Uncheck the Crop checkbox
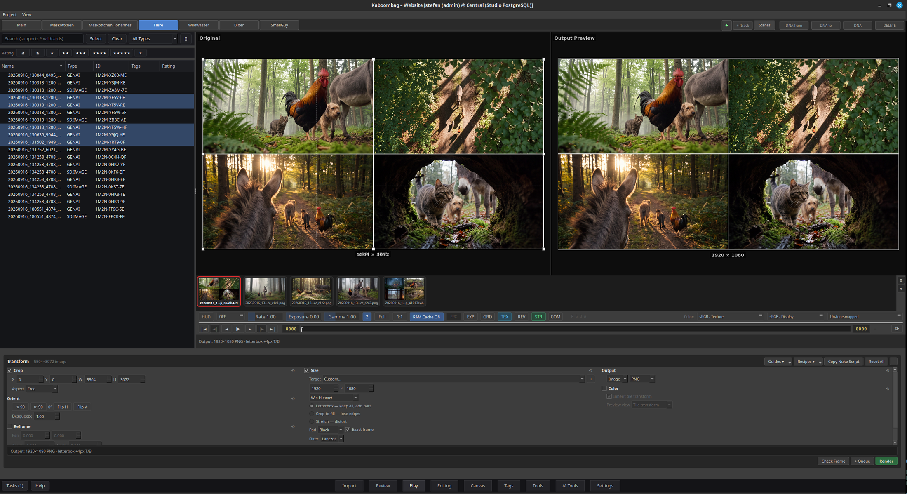Image resolution: width=907 pixels, height=494 pixels. click(10, 371)
